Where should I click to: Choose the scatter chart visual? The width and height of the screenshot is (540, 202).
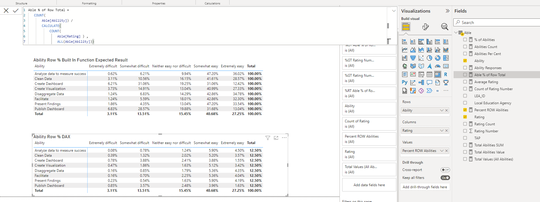421,58
